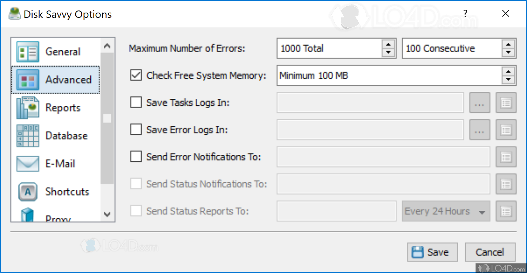
Task: Click list icon beside Send Error Notifications To
Action: point(506,157)
